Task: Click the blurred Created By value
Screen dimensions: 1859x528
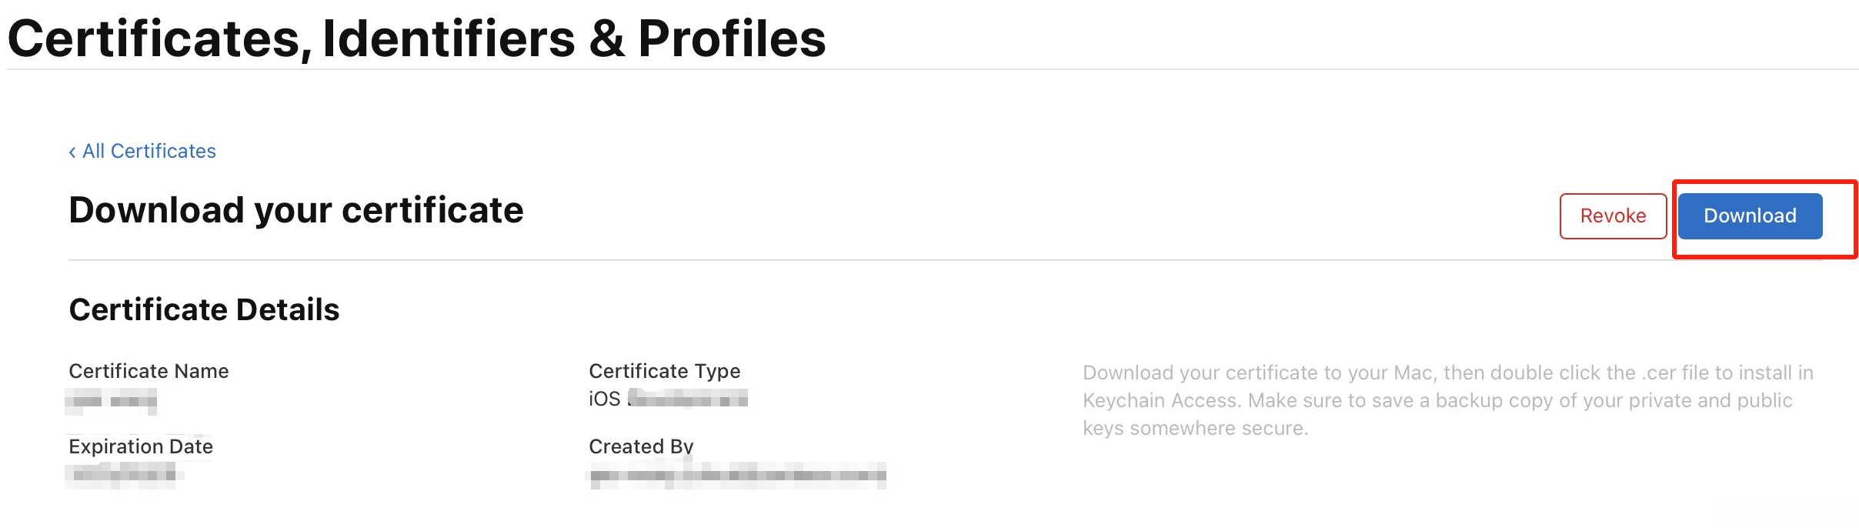Action: coord(737,476)
